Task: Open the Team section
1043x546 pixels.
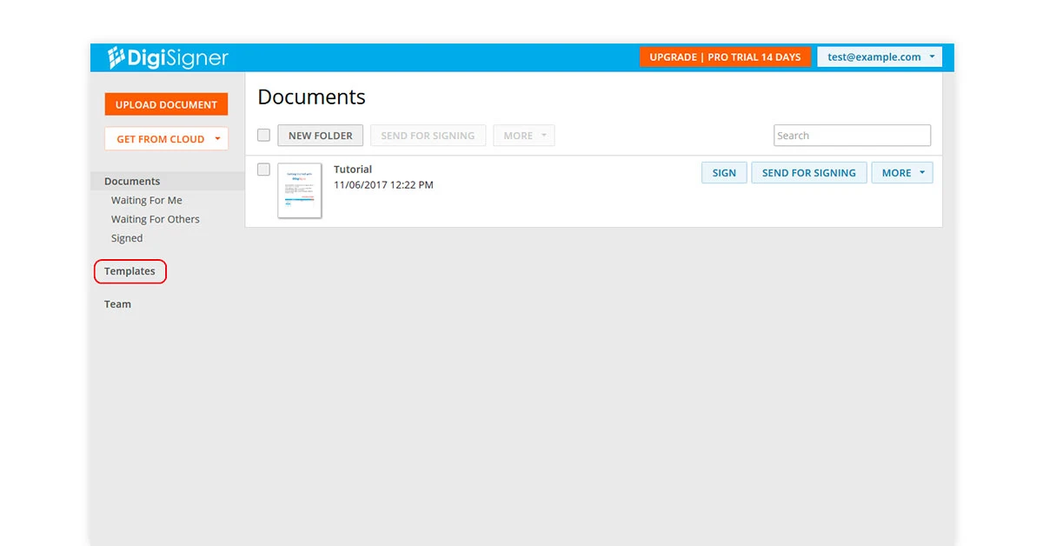Action: tap(117, 303)
